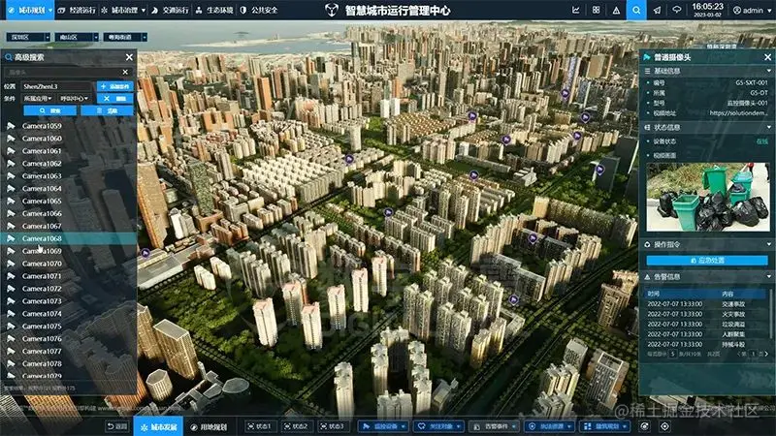
Task: Click the 状态3 view state button
Action: tap(332, 426)
